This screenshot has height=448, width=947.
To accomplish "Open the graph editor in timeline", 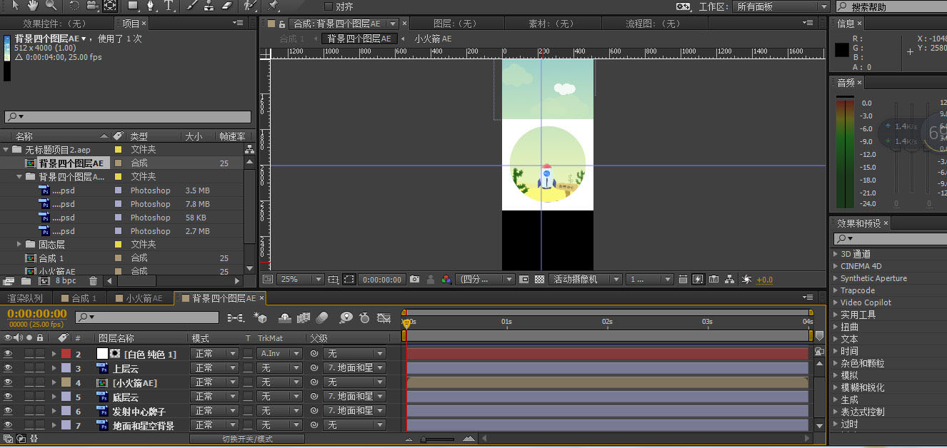I will 384,317.
